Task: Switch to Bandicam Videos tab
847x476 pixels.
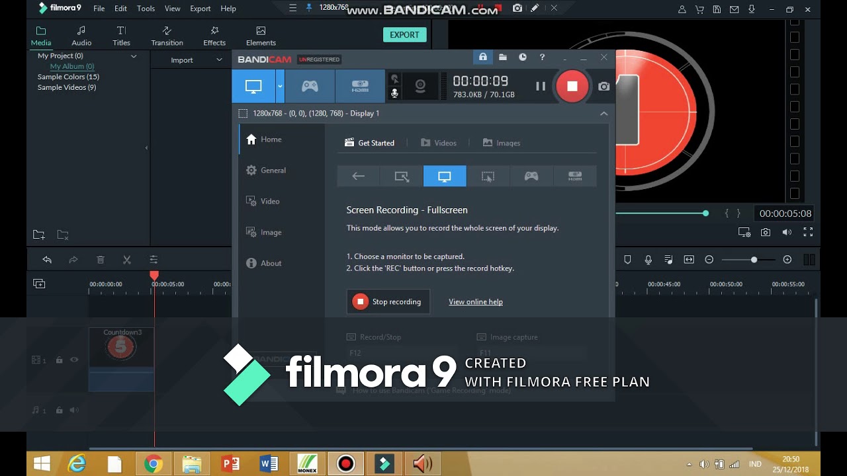Action: tap(439, 143)
